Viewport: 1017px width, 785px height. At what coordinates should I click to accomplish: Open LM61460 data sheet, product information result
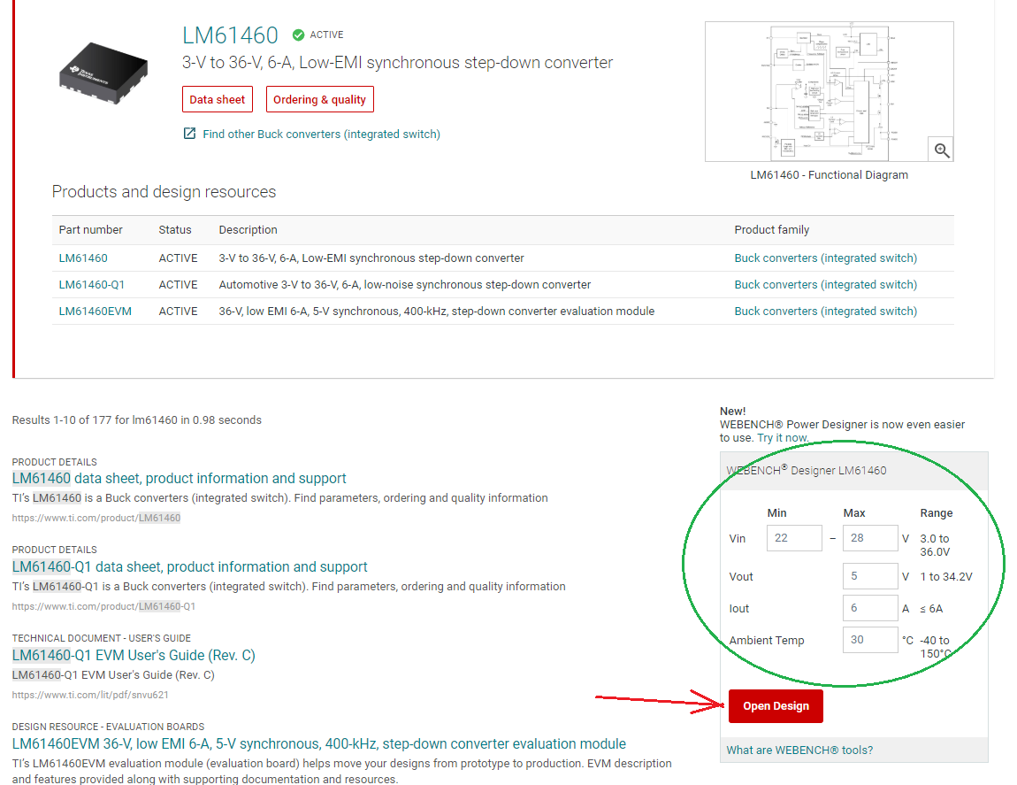(x=179, y=479)
